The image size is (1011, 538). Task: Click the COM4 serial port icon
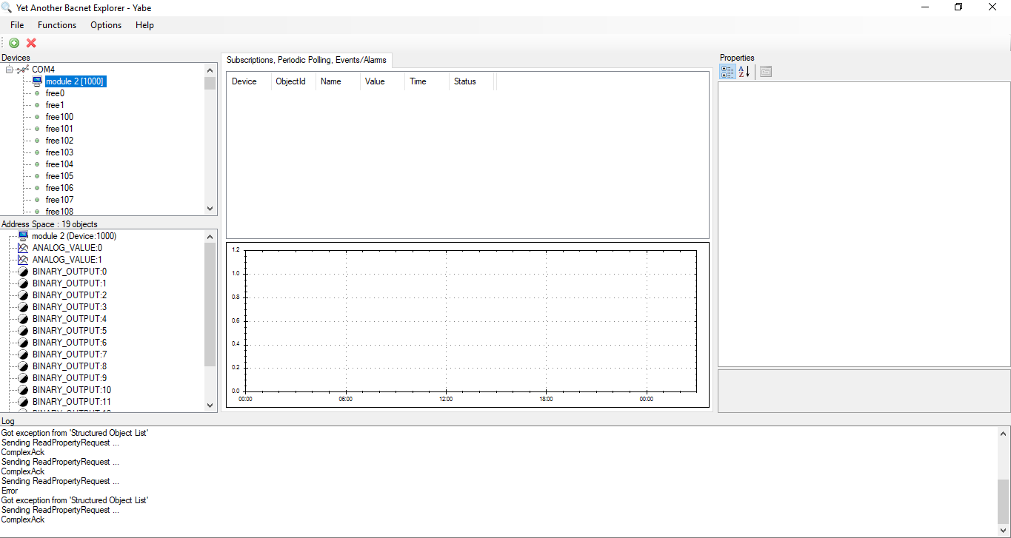[23, 70]
